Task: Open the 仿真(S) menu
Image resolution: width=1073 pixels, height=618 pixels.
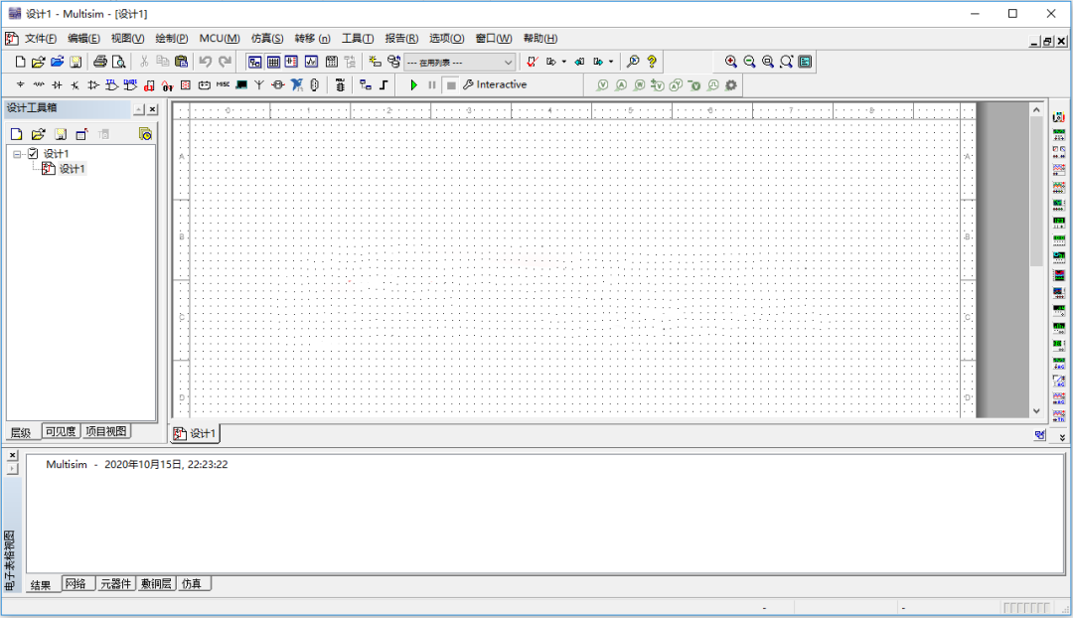Action: [267, 39]
